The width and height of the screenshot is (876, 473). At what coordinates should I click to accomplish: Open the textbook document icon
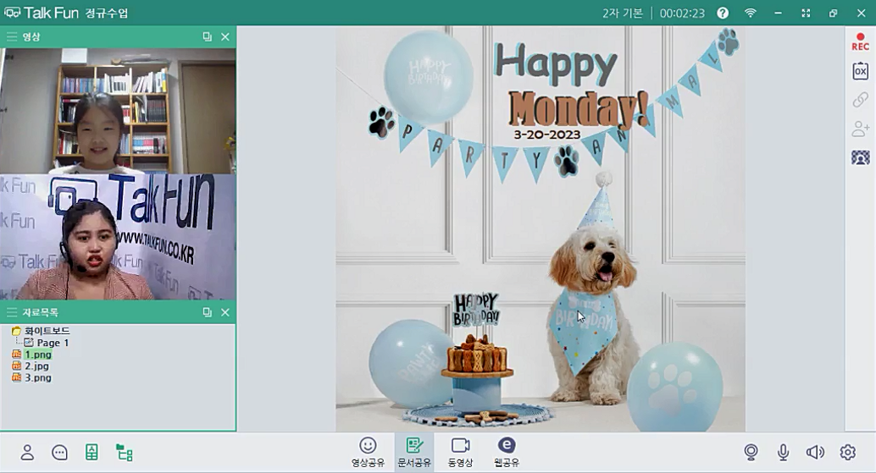(x=91, y=452)
